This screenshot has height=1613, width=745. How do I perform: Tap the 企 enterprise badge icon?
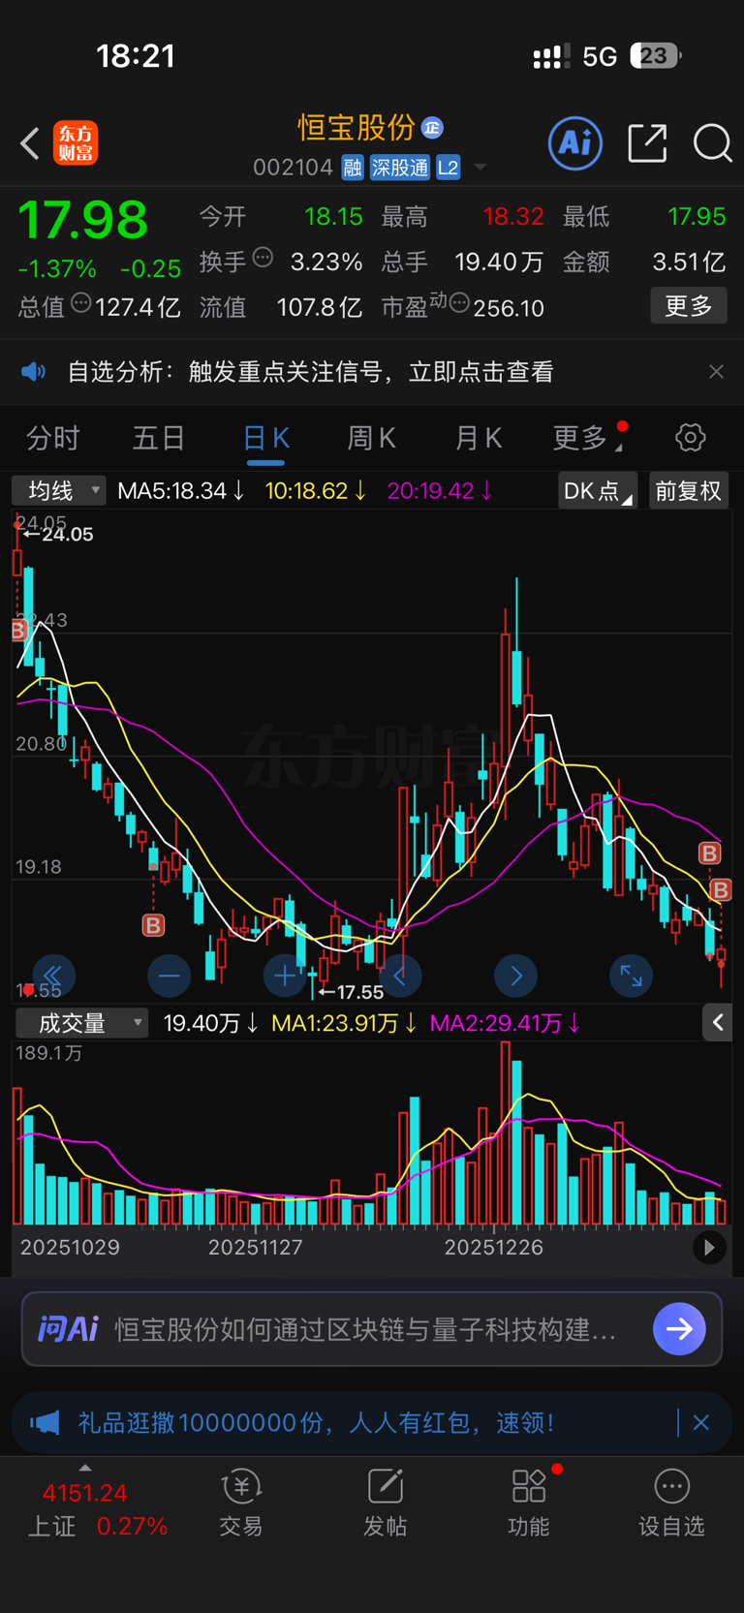pos(432,127)
